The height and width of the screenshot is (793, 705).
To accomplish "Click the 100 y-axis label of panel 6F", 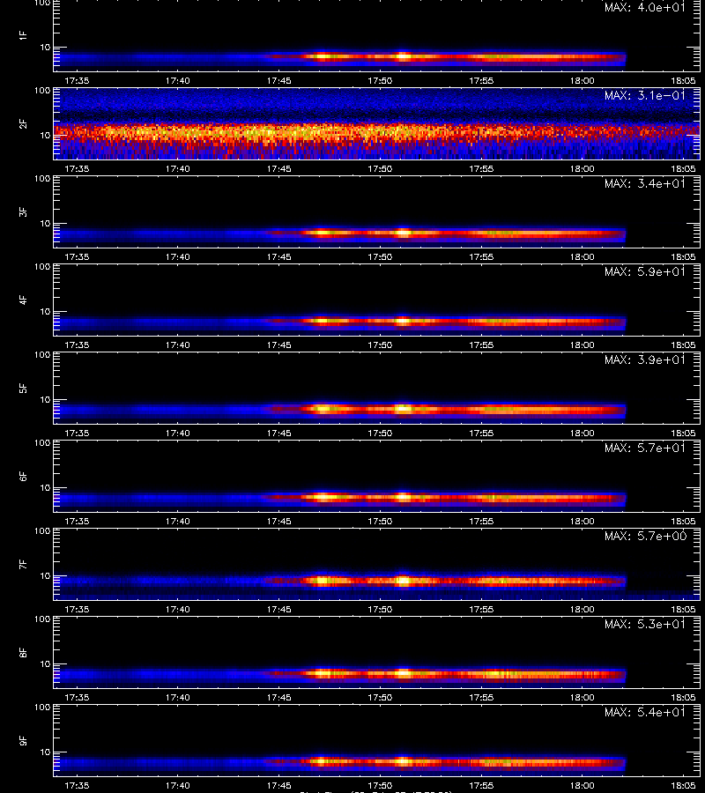I will [x=42, y=443].
